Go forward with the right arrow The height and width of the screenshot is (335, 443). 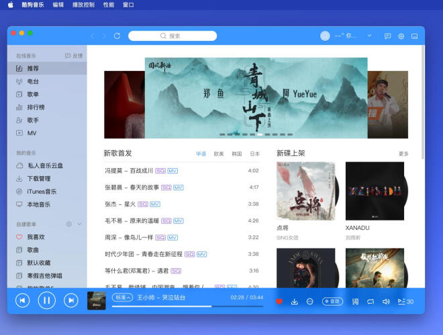click(x=104, y=36)
